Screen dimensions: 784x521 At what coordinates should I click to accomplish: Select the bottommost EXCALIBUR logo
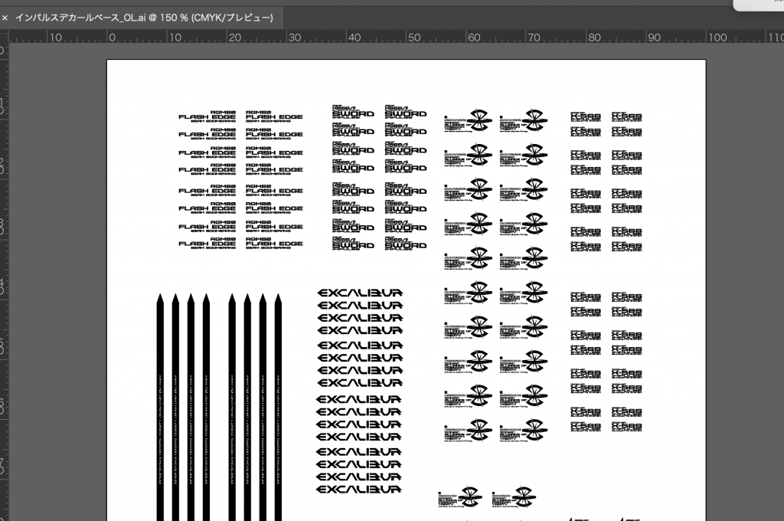pyautogui.click(x=359, y=489)
